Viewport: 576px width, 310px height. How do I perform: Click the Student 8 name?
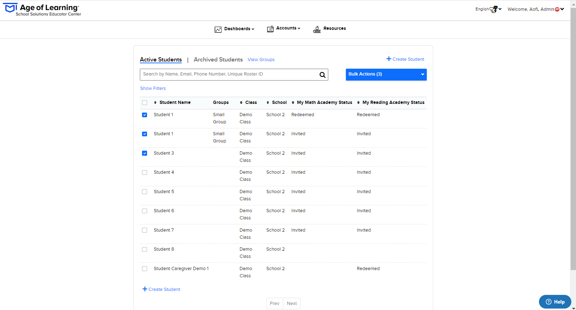coord(164,249)
